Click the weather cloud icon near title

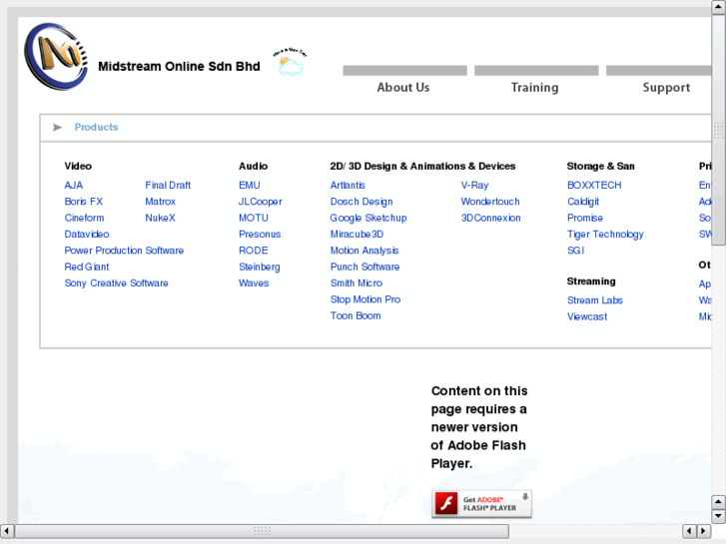pyautogui.click(x=290, y=64)
